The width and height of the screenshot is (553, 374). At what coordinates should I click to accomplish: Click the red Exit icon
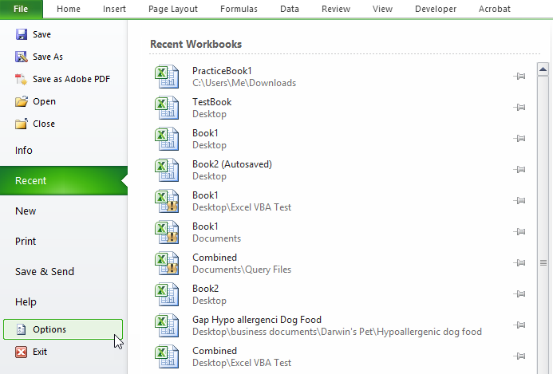22,352
